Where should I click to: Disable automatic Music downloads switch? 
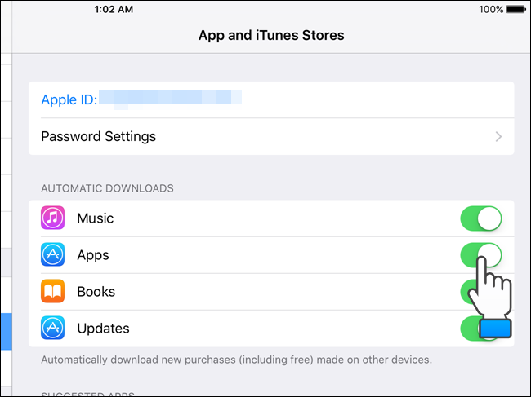pyautogui.click(x=481, y=218)
